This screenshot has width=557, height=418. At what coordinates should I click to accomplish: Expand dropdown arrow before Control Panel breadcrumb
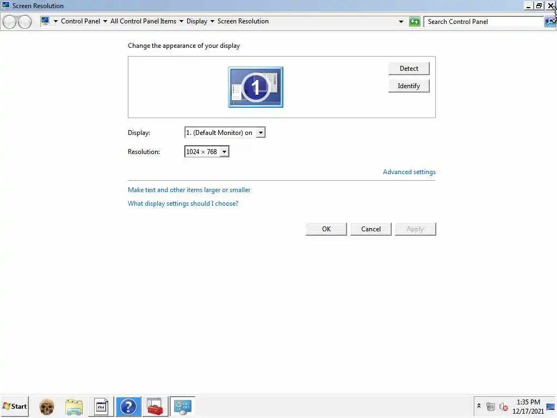[55, 21]
